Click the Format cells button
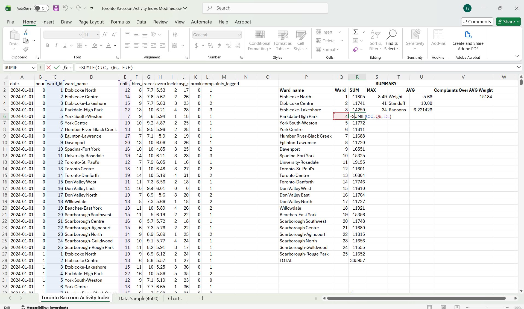 point(327,49)
